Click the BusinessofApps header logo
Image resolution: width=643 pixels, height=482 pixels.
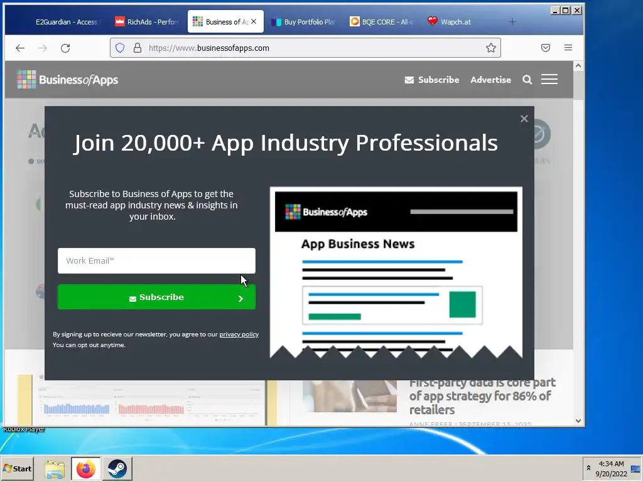(68, 80)
